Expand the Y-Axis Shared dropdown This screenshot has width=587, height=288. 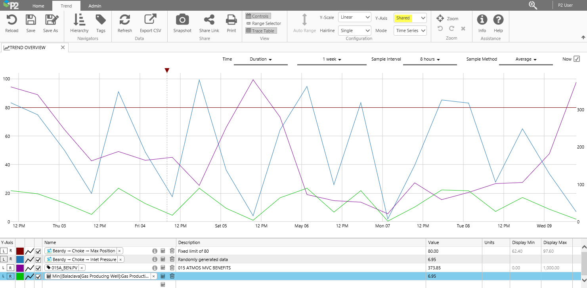[410, 18]
